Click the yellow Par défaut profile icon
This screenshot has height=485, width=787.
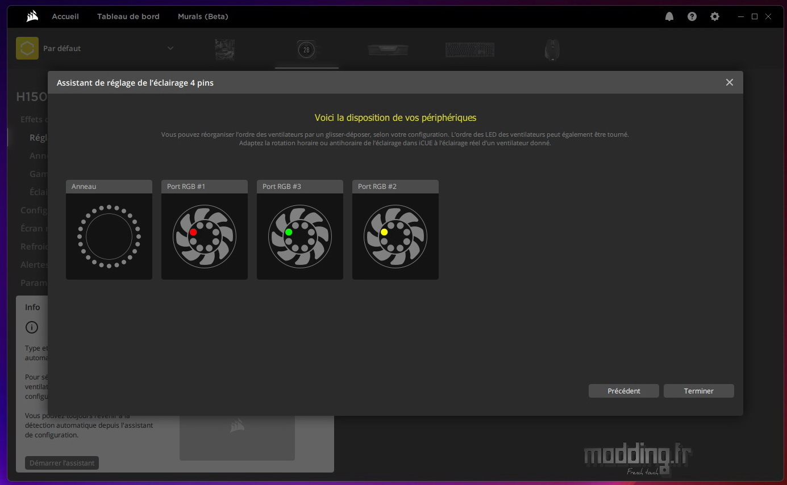point(27,48)
